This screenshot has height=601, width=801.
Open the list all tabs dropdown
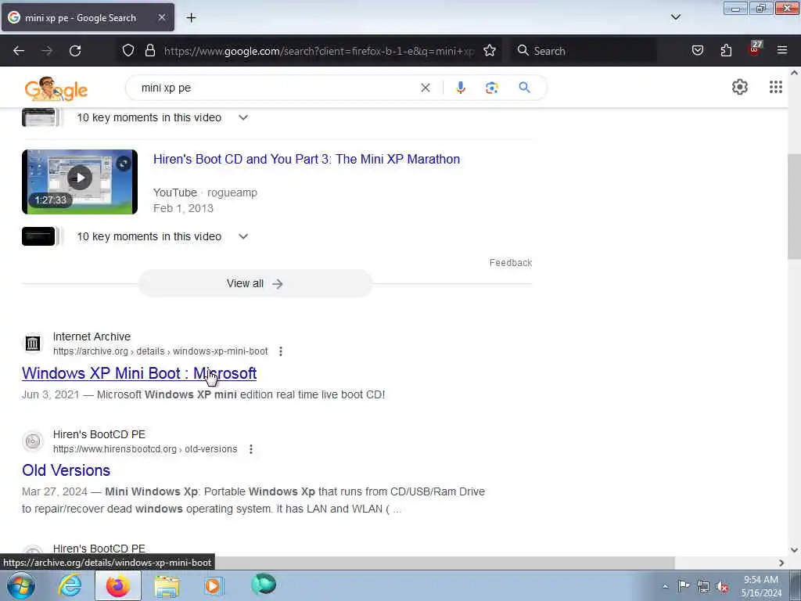tap(675, 17)
